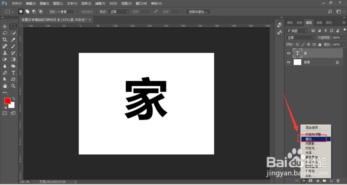Toggle the layer filter switch on
Viewport: 347px width, 185px height.
click(x=345, y=30)
